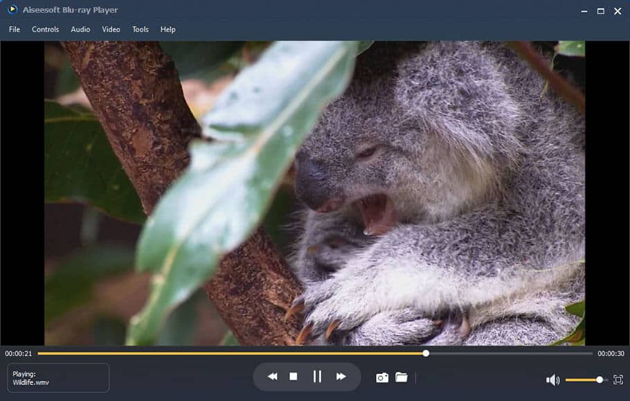
Task: Open the Video menu
Action: (x=111, y=29)
